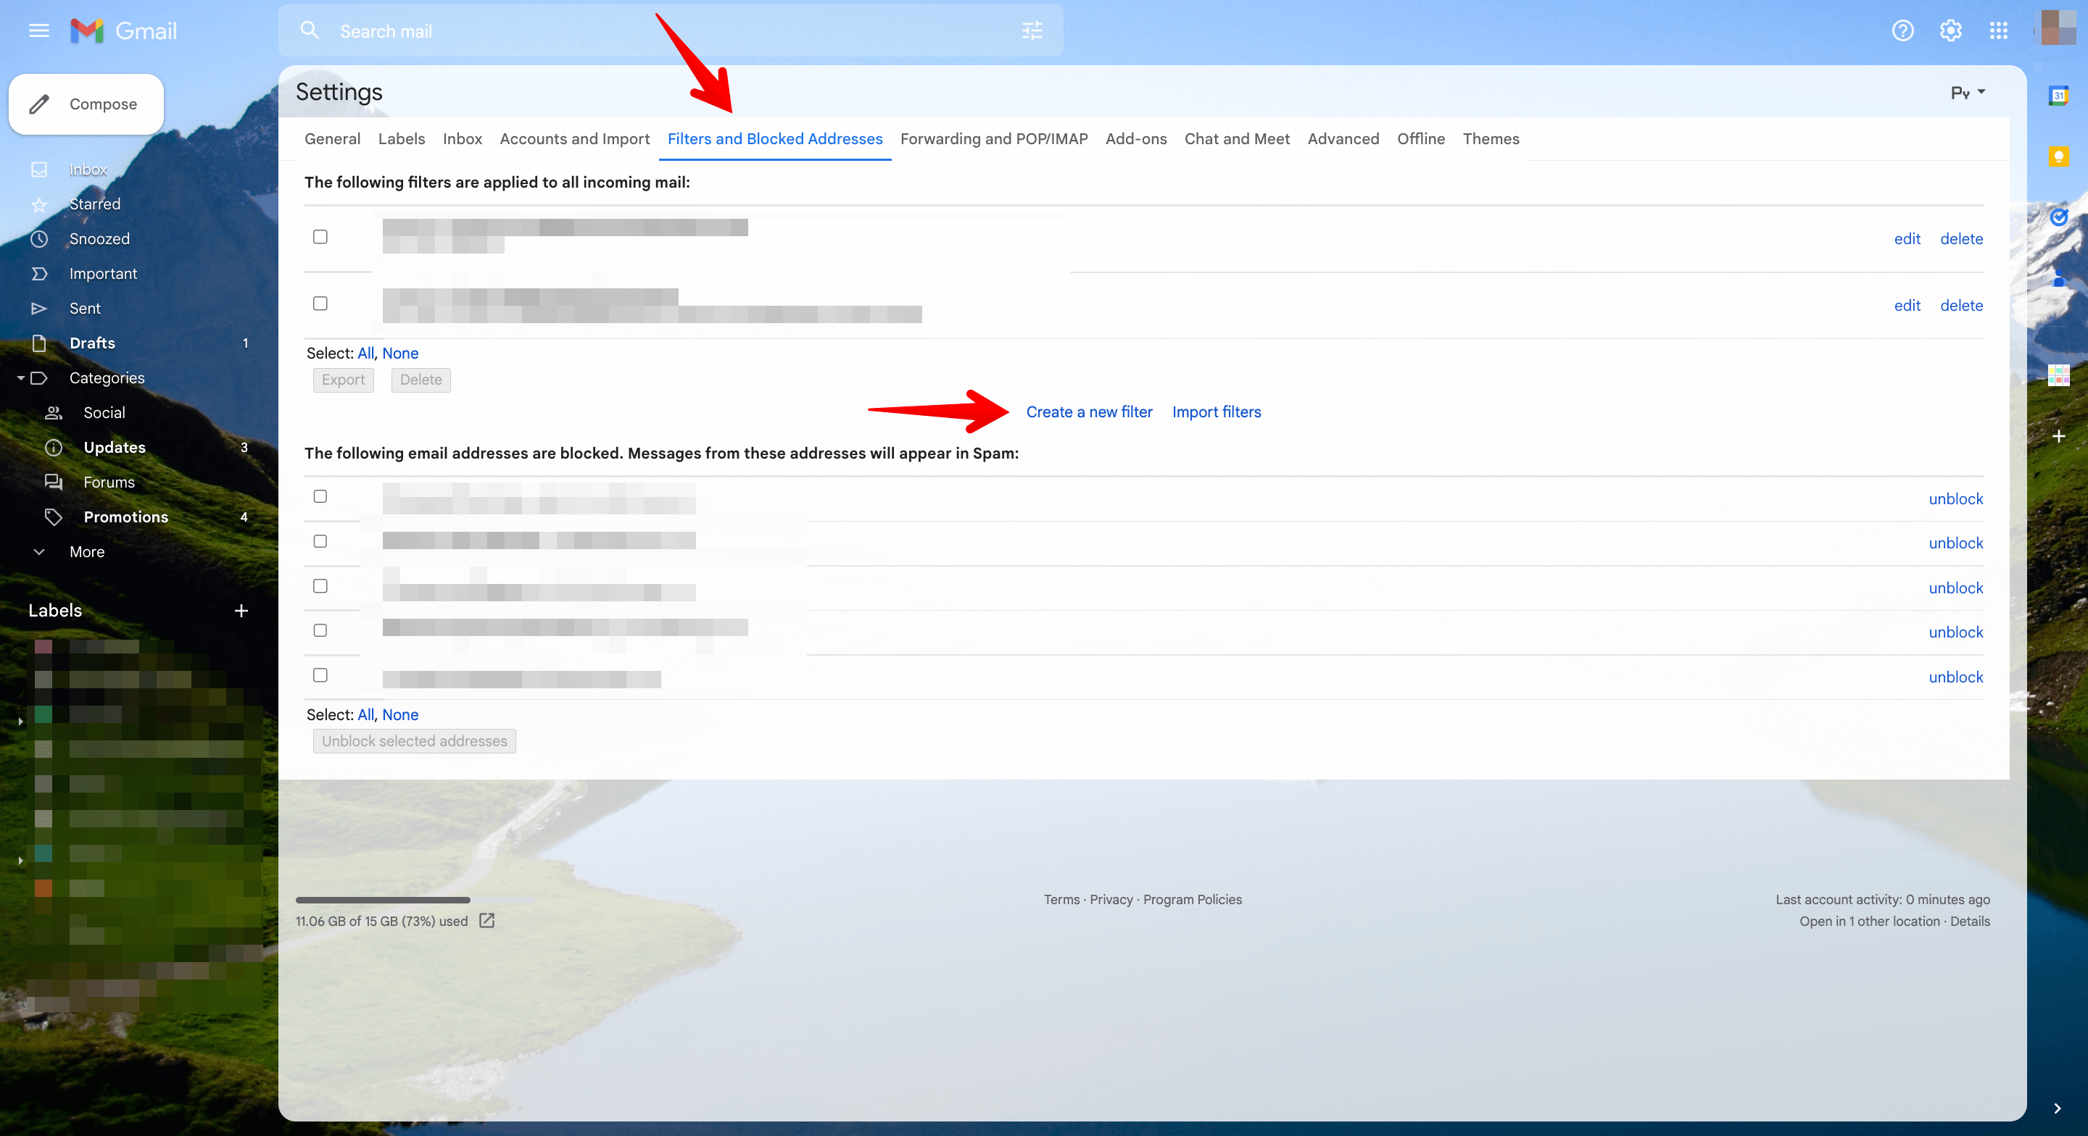Image resolution: width=2088 pixels, height=1136 pixels.
Task: Click Create a new filter link
Action: 1088,412
